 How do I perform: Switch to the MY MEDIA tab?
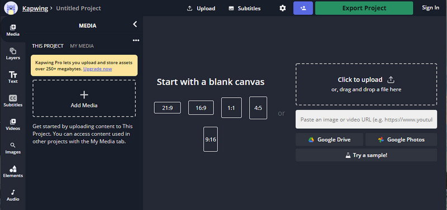82,46
